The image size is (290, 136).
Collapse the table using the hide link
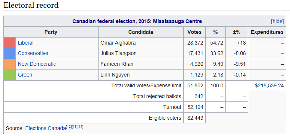click(x=277, y=21)
